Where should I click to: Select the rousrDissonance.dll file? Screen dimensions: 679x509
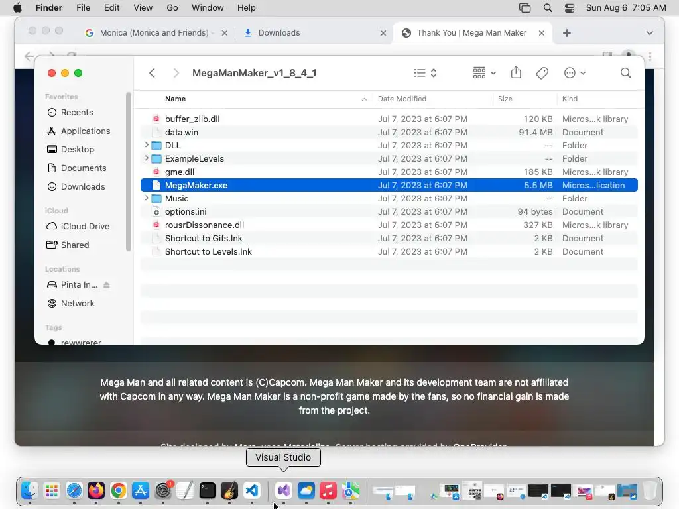[389, 225]
